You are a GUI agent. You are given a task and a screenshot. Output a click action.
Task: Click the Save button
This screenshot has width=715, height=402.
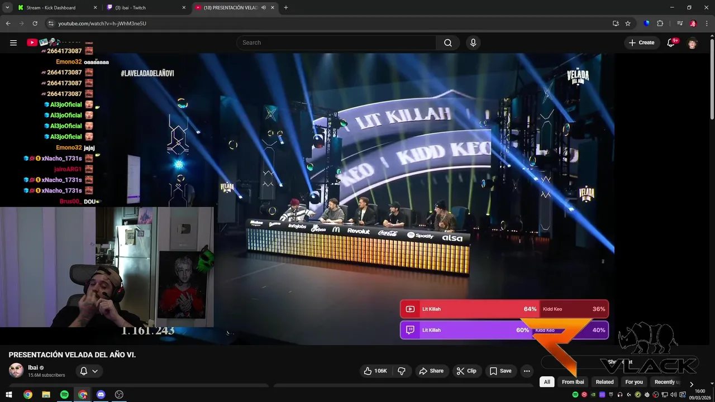tap(500, 371)
